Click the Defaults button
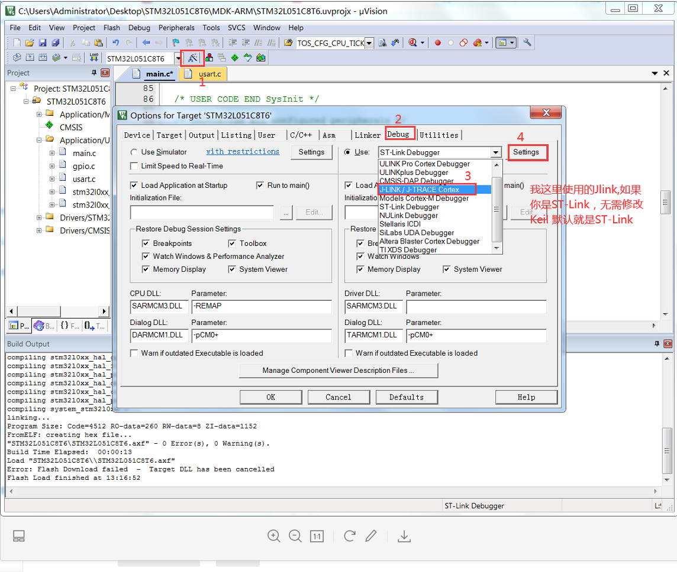 coord(407,397)
